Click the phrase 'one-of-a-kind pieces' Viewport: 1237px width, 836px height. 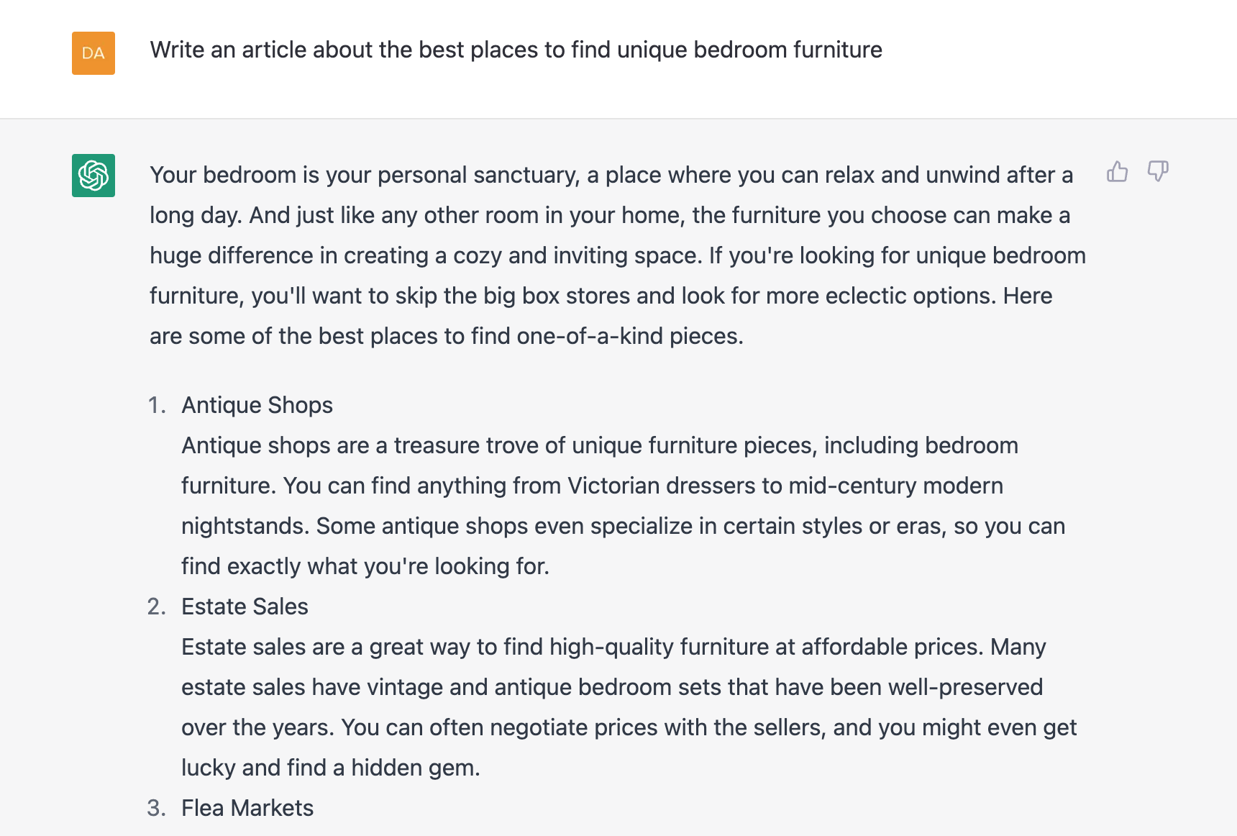(629, 336)
